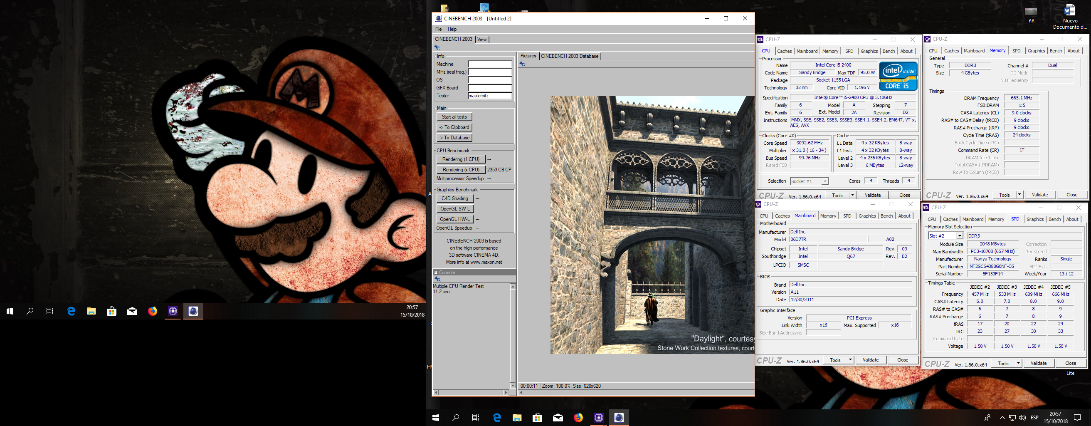The image size is (1091, 426).
Task: Show hidden tray icons with the chevron
Action: point(1002,418)
